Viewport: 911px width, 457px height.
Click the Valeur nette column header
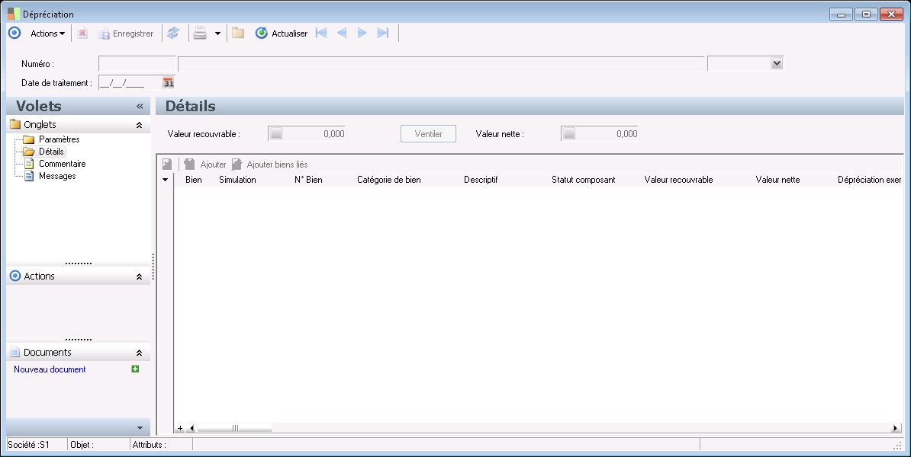(x=778, y=180)
